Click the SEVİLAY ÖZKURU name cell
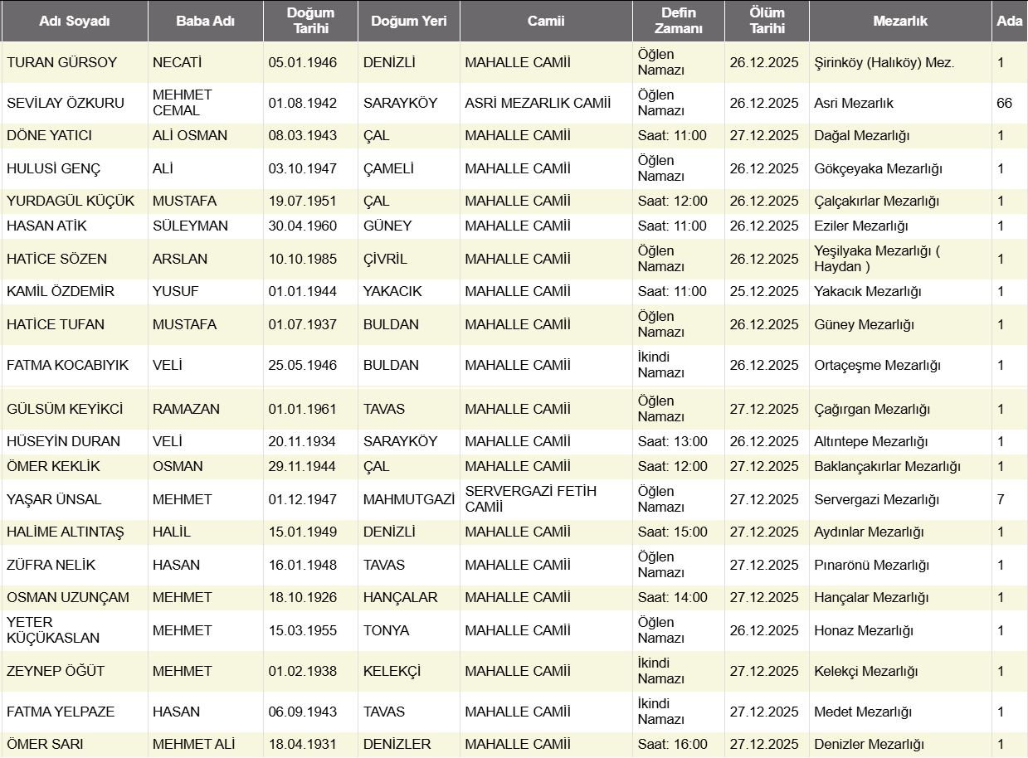Image resolution: width=1028 pixels, height=758 pixels. point(66,103)
